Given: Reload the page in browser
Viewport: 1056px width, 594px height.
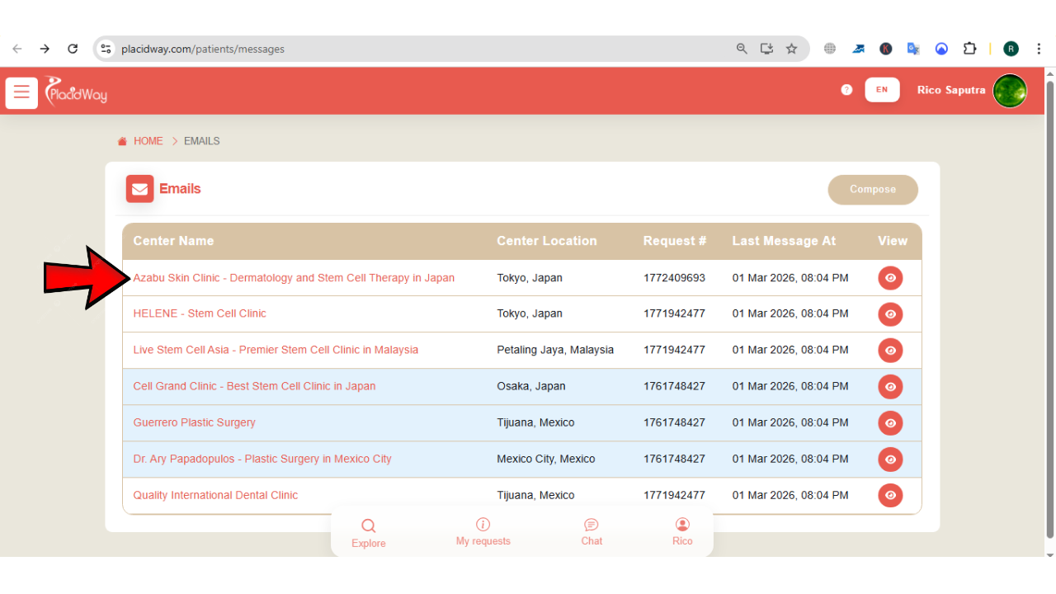Looking at the screenshot, I should 73,49.
